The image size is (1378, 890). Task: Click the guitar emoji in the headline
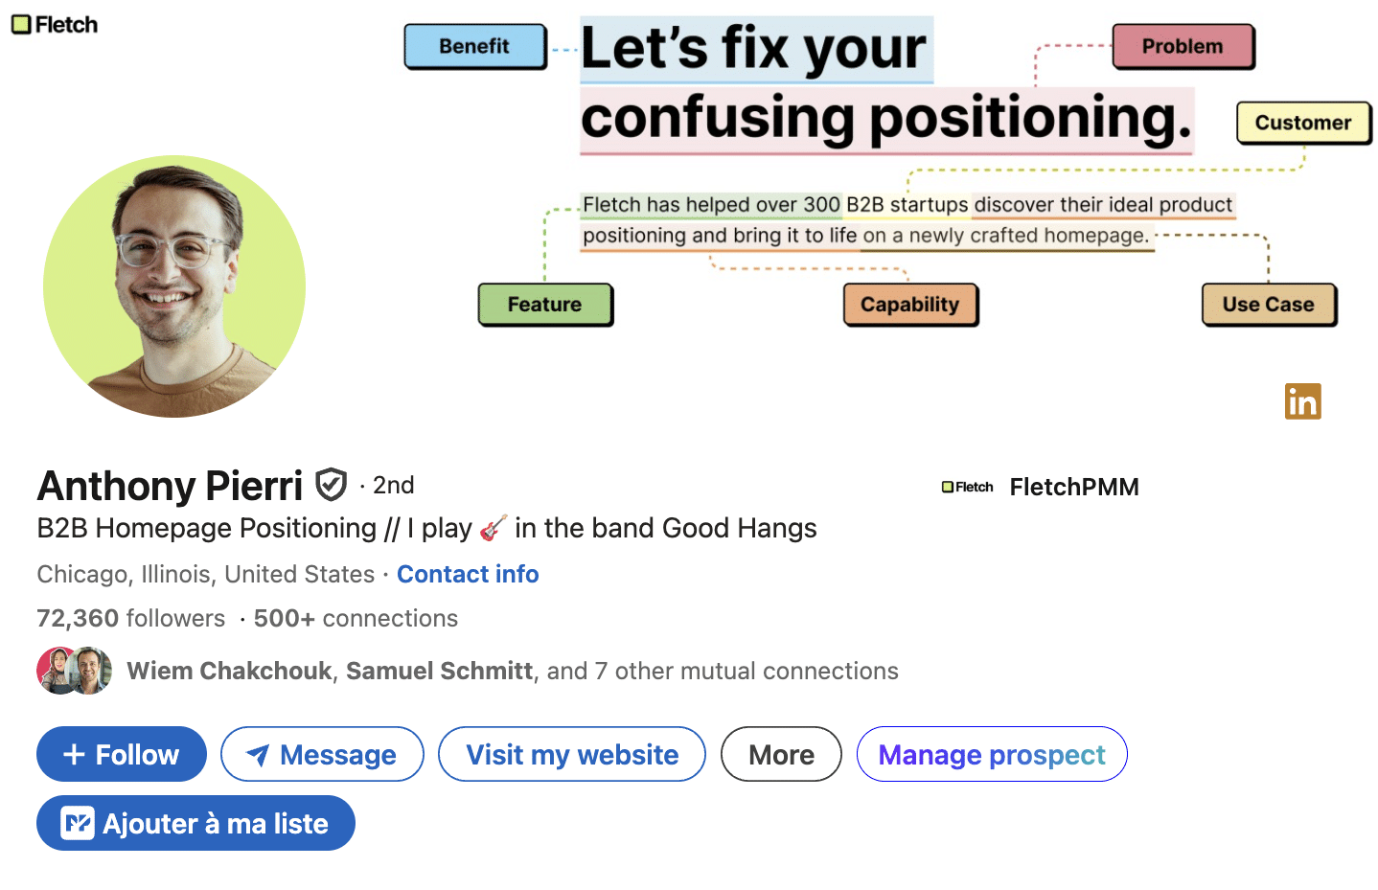(491, 528)
